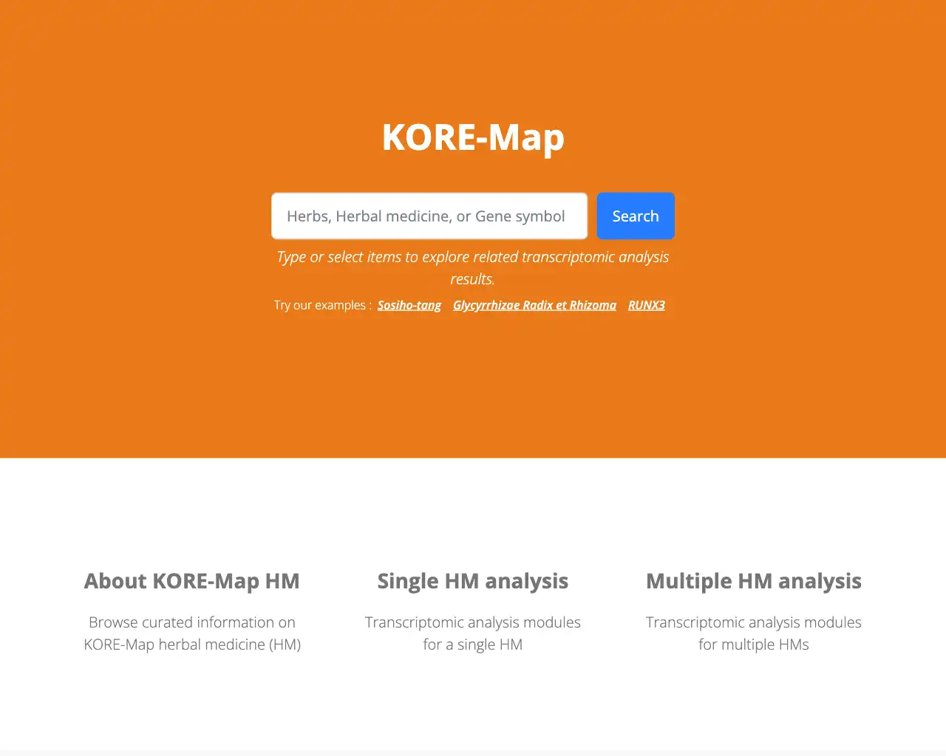
Task: Open the Glycyrrhizae Radix et Rhizoma example
Action: pyautogui.click(x=534, y=305)
